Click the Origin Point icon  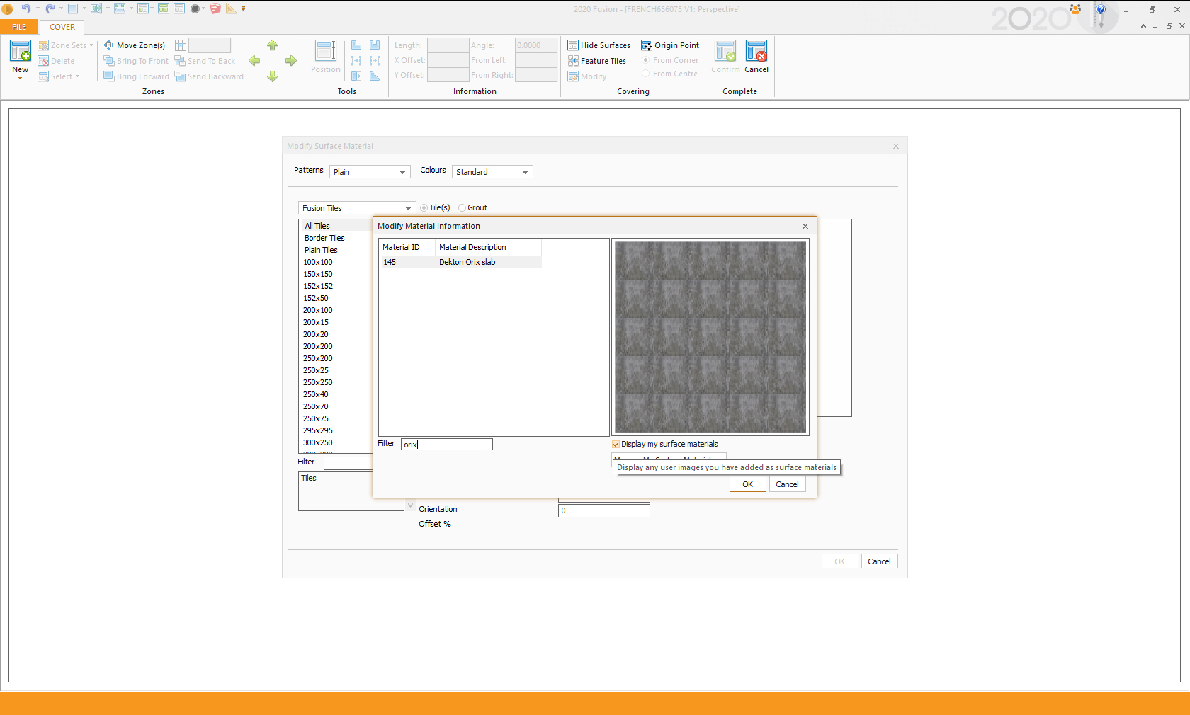(647, 45)
